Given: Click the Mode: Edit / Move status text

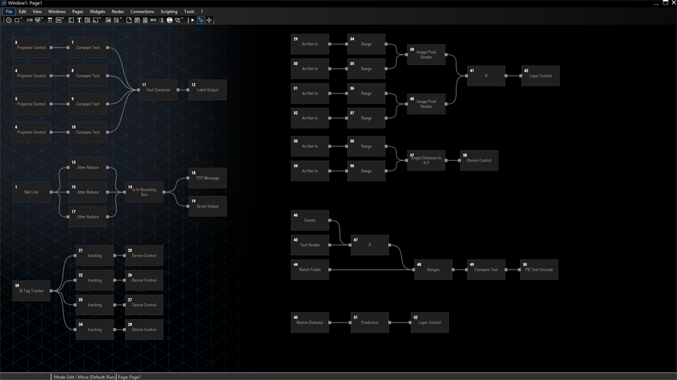Looking at the screenshot, I should pyautogui.click(x=84, y=377).
